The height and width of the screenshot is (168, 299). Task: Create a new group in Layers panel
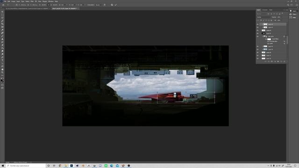coord(278,62)
